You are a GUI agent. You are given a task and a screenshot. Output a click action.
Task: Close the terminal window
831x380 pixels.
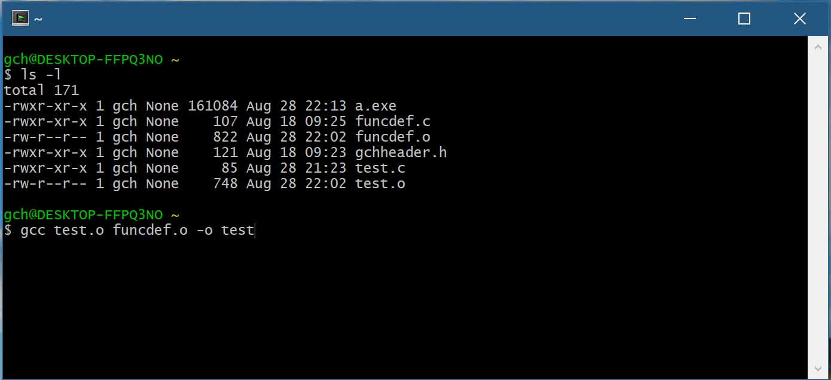point(799,19)
